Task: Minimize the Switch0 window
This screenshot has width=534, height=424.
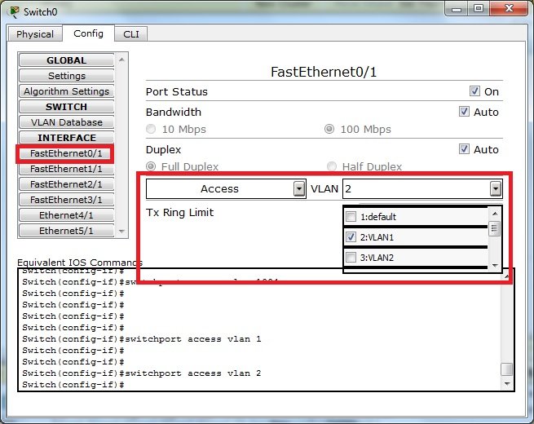Action: (x=457, y=8)
